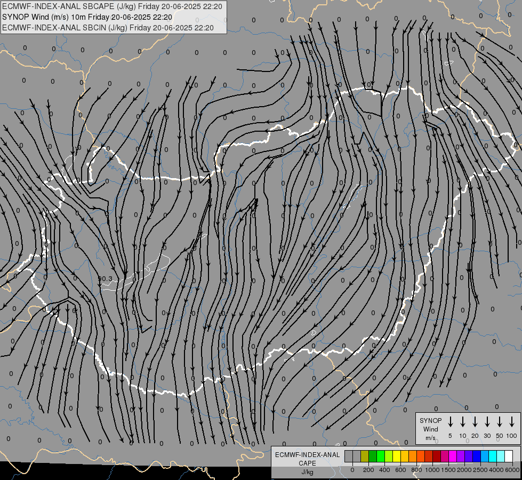Choose the yellow swatch left of the 600 tick
This screenshot has width=522, height=480.
[397, 456]
